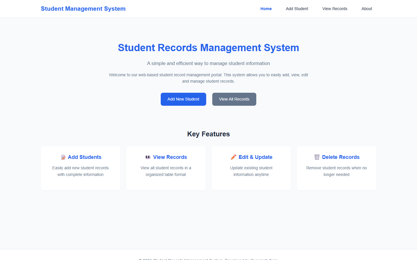Click the Key Features section heading

click(x=208, y=134)
